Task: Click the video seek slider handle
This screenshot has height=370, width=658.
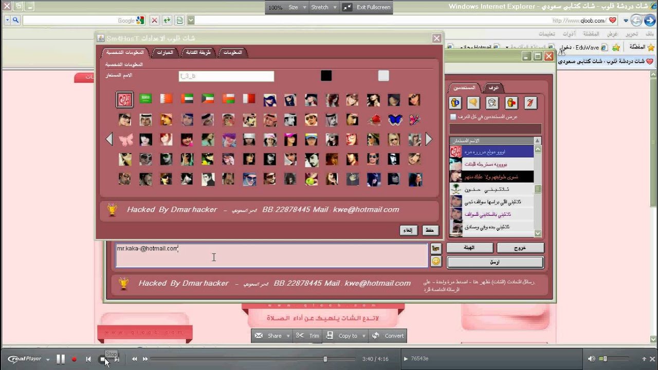Action: pyautogui.click(x=325, y=359)
